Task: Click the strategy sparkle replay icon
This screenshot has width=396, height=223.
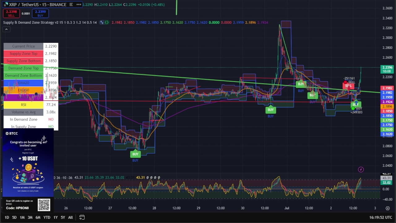Action: pos(101,22)
